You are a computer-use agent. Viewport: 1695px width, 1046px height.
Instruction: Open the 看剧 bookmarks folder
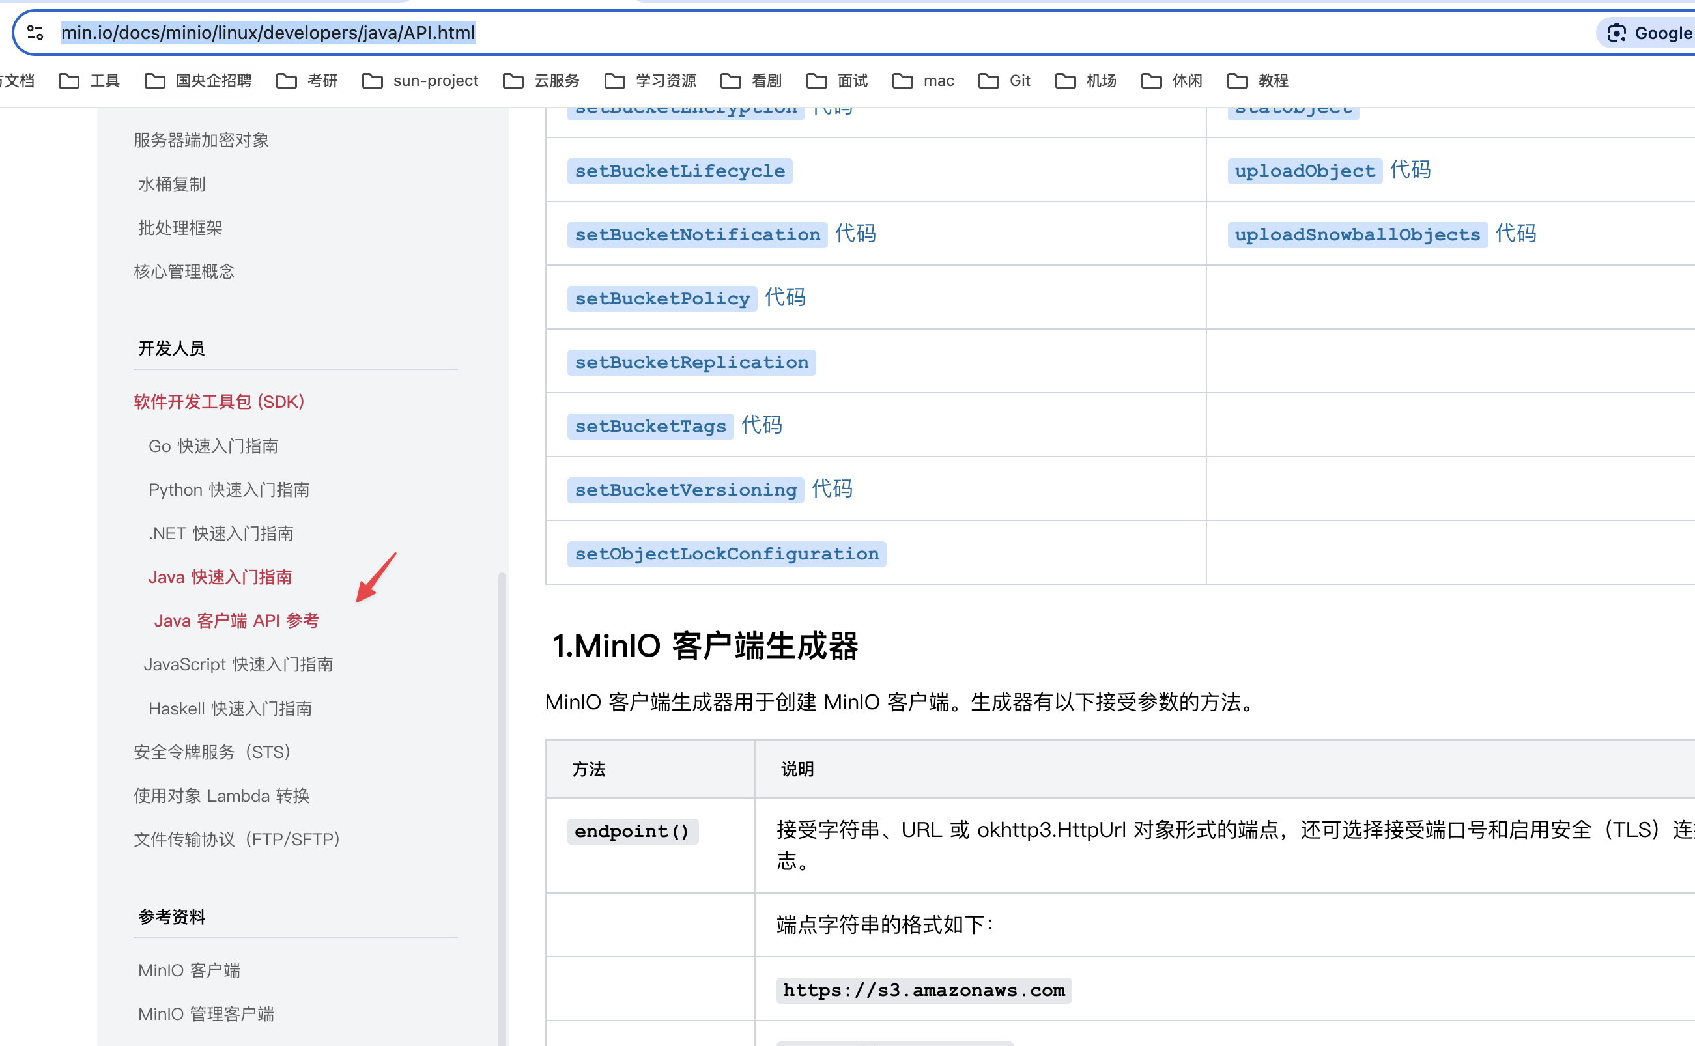tap(750, 81)
